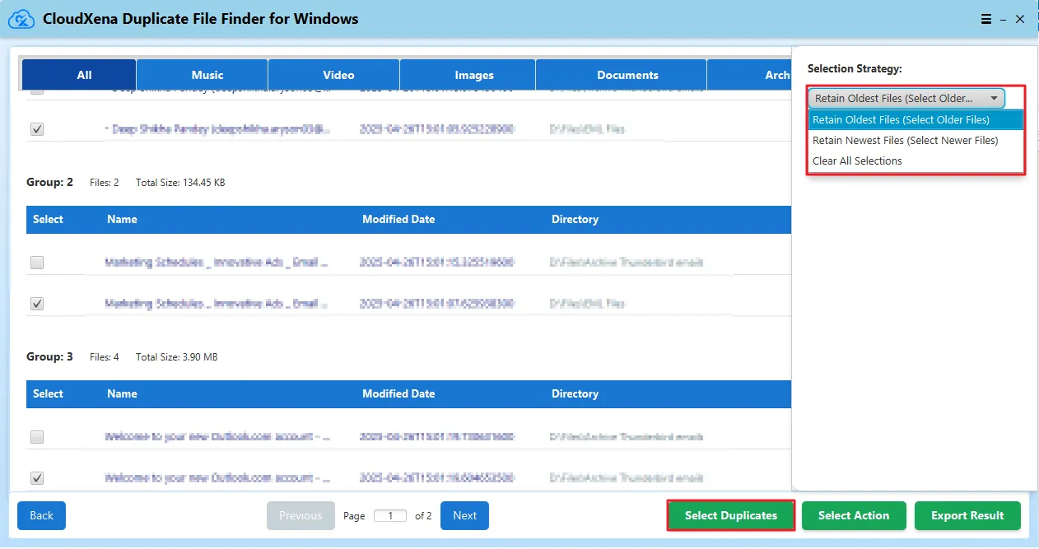The width and height of the screenshot is (1039, 549).
Task: Open the Documents tab
Action: 627,75
